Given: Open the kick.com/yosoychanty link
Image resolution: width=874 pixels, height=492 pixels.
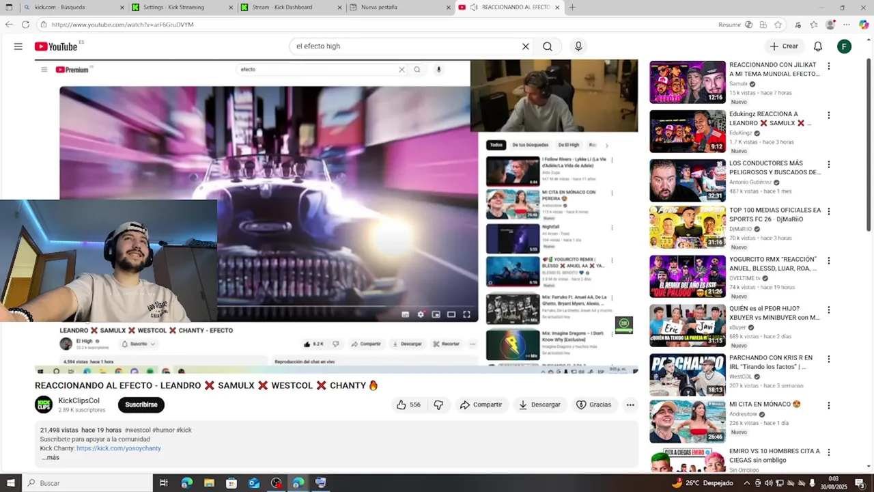Looking at the screenshot, I should (x=119, y=448).
